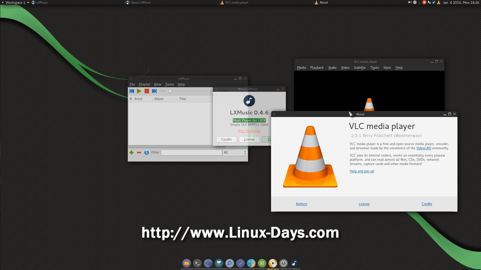This screenshot has width=481, height=270.
Task: Click the LXMusic note logo in About dialog
Action: click(249, 101)
